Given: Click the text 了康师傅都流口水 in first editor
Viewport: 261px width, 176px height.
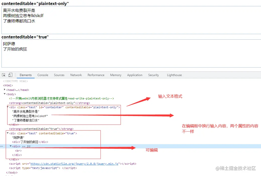Looking at the screenshot, I should (19, 21).
